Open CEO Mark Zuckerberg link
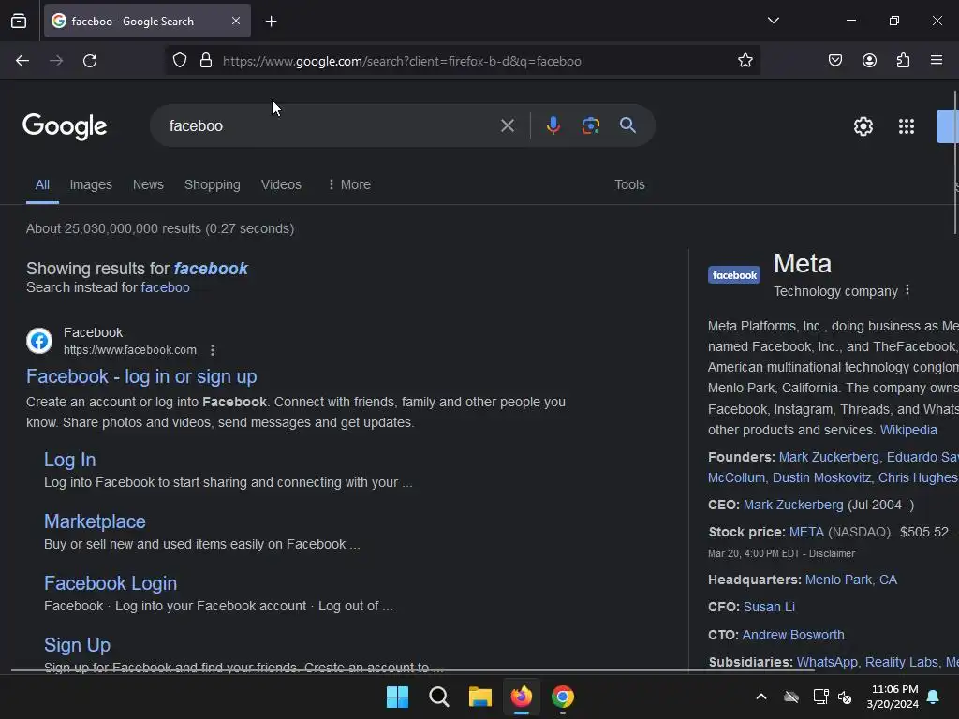Viewport: 959px width, 719px height. [x=793, y=505]
